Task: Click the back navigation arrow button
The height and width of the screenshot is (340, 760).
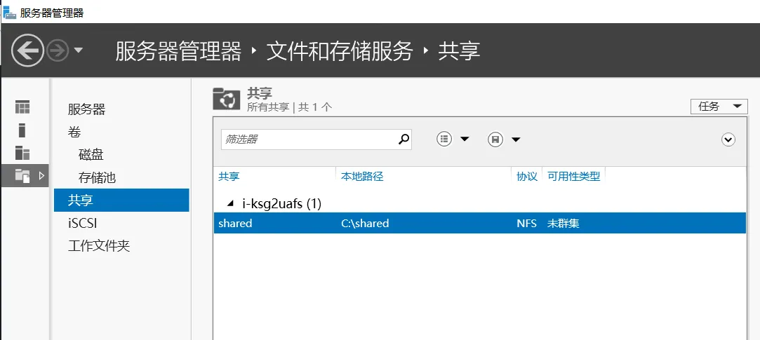Action: click(x=27, y=50)
